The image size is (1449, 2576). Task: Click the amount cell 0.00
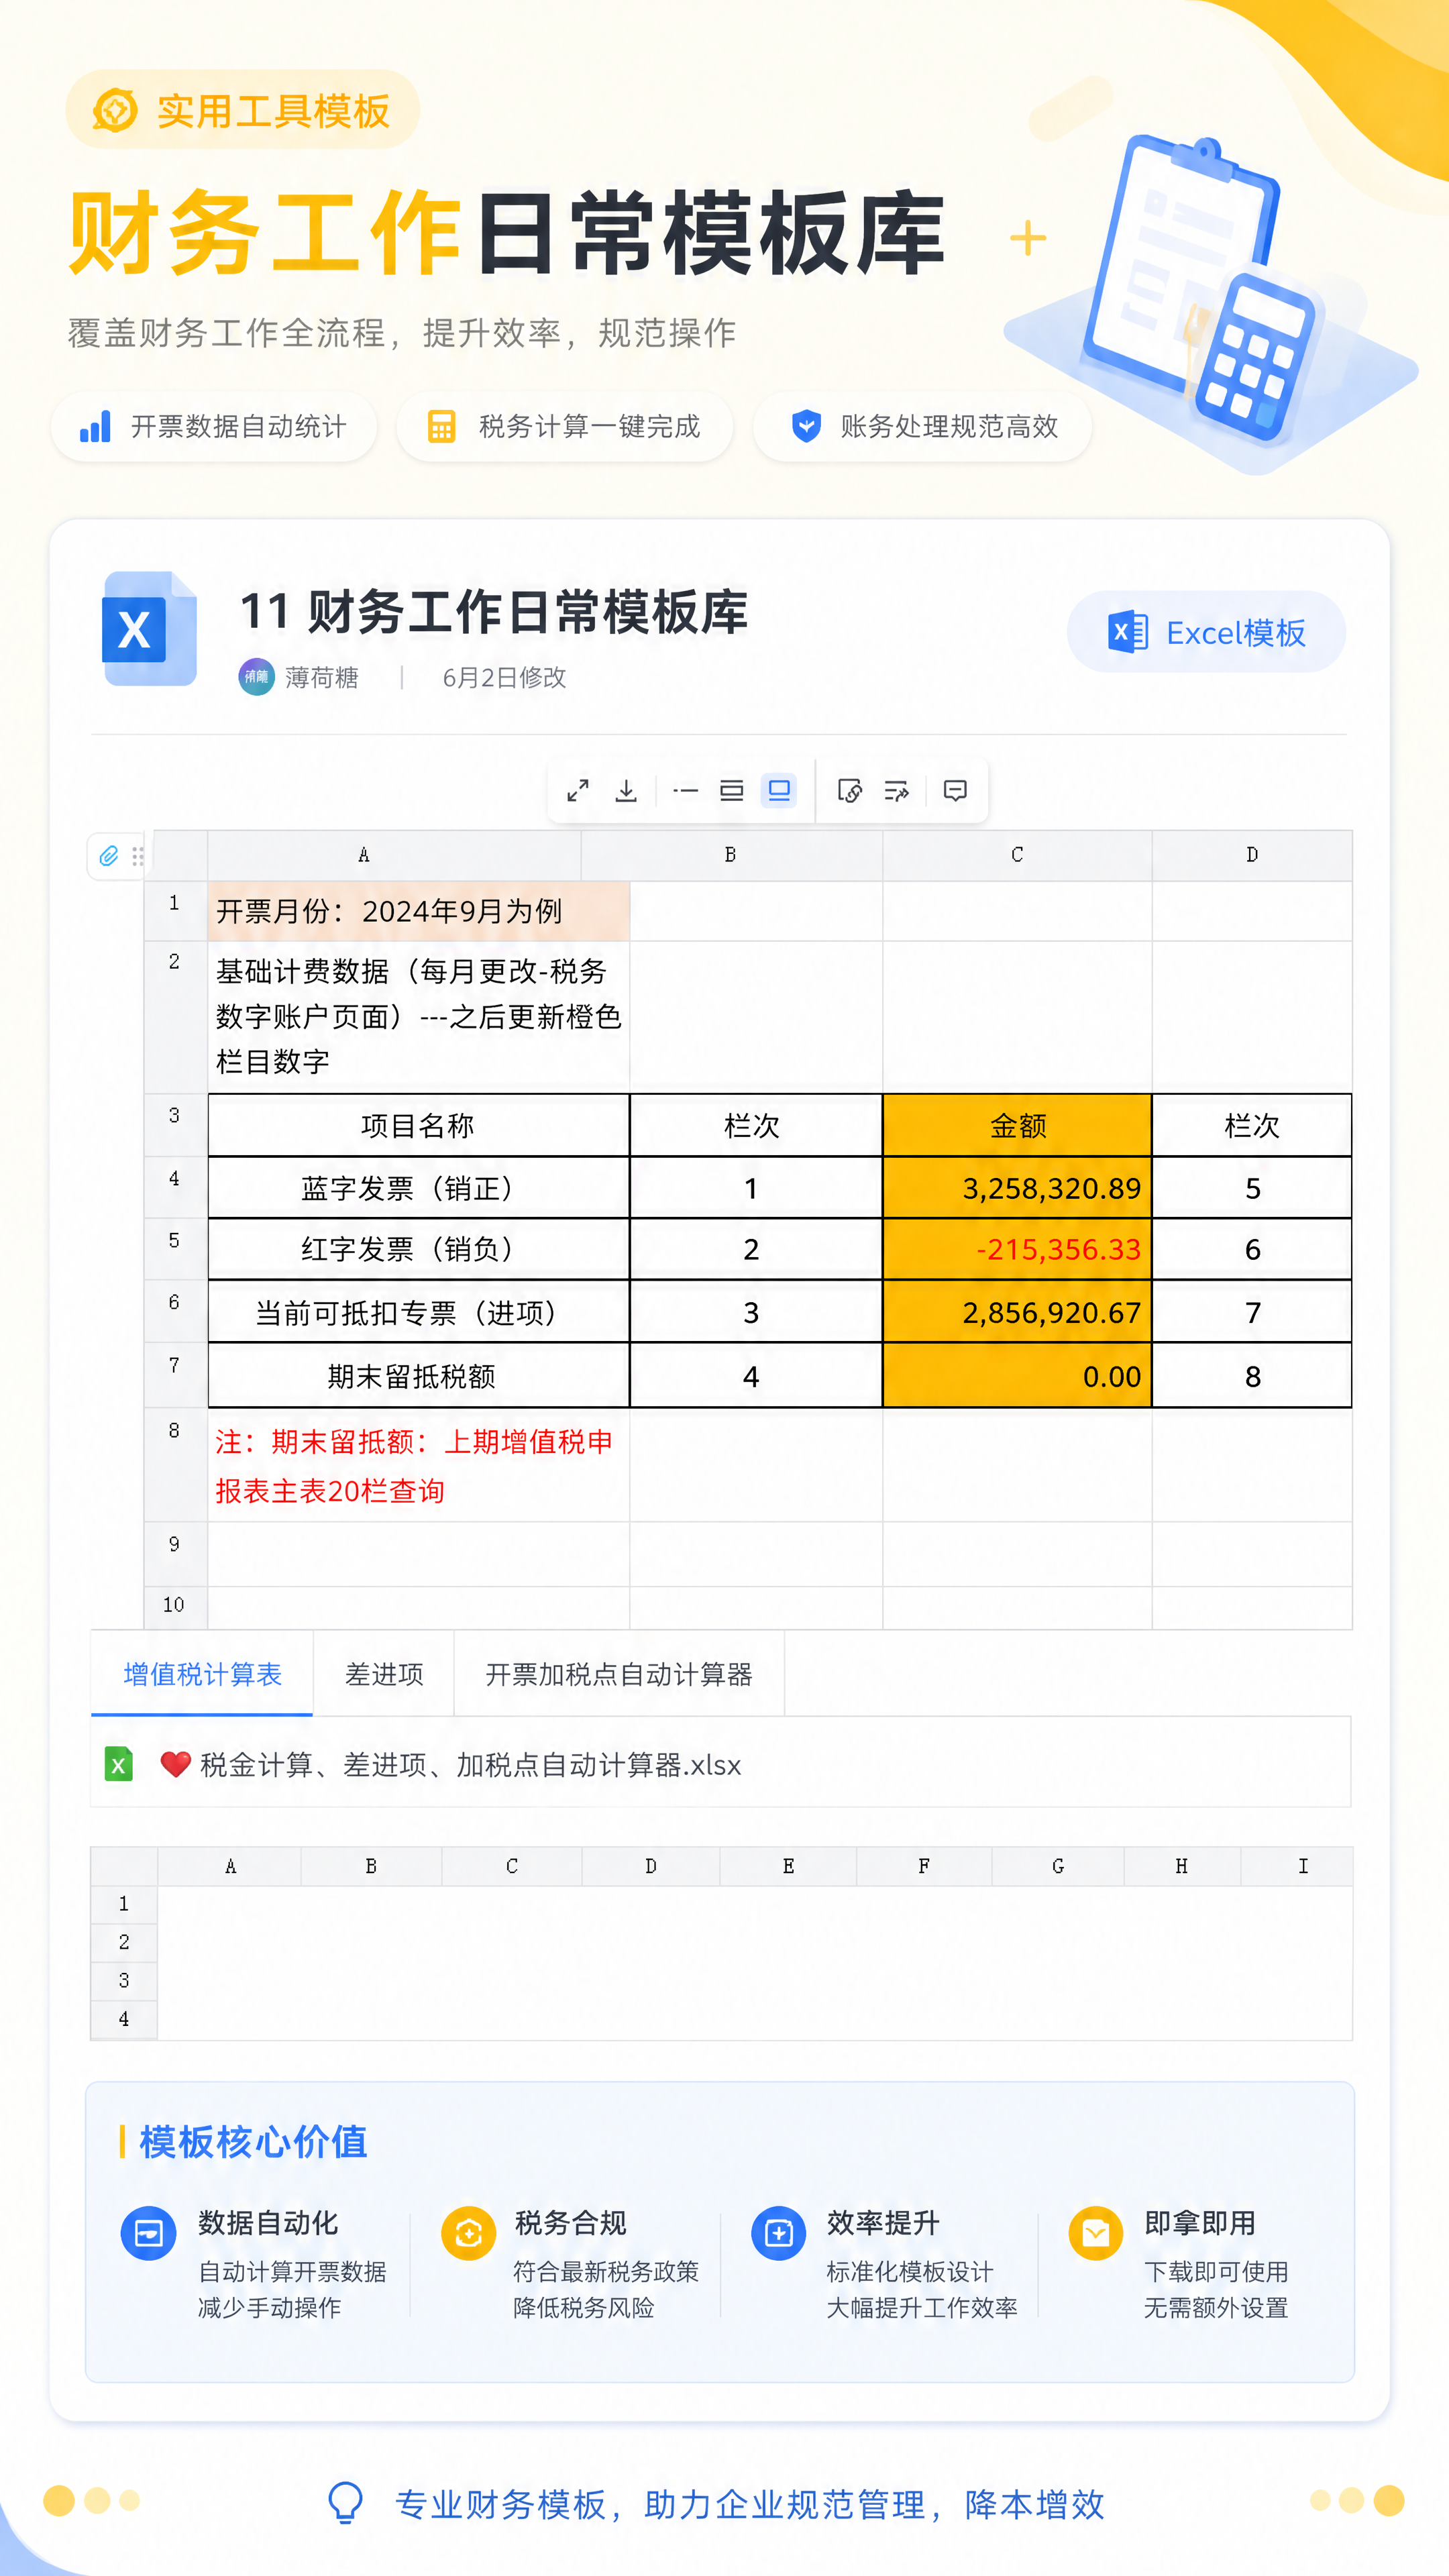coord(1017,1376)
